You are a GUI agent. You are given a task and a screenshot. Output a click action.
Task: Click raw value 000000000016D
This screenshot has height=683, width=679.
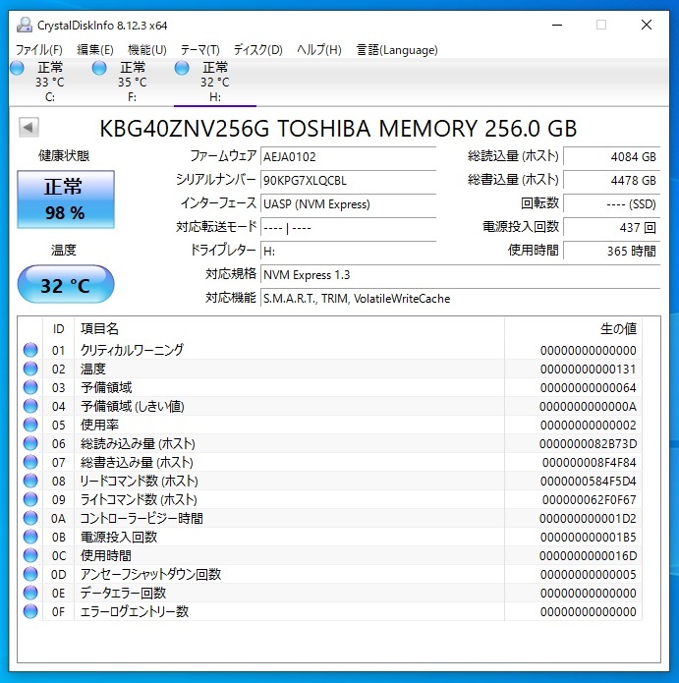588,556
